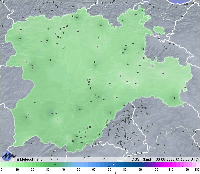This screenshot has width=200, height=174.
Task: Click the 20 value on the color scale
Action: [32, 170]
